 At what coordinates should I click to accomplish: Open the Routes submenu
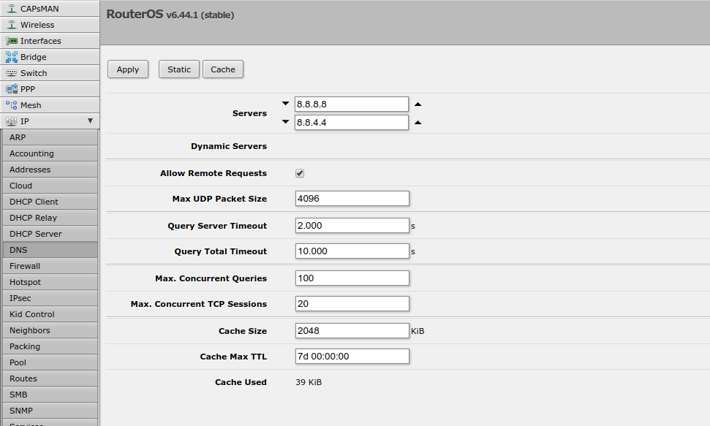pos(50,379)
